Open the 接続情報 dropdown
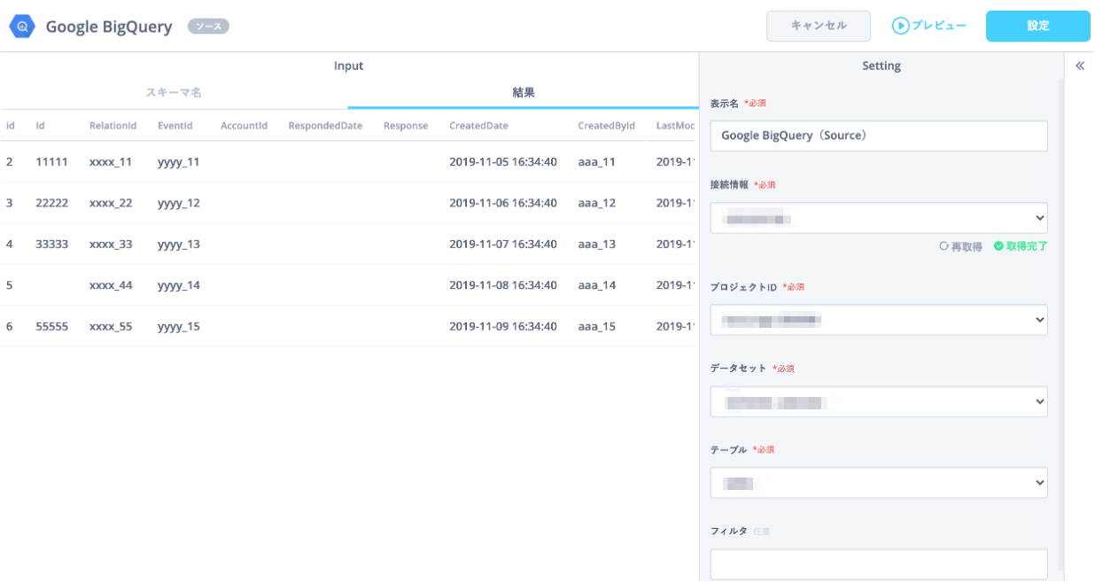 879,218
